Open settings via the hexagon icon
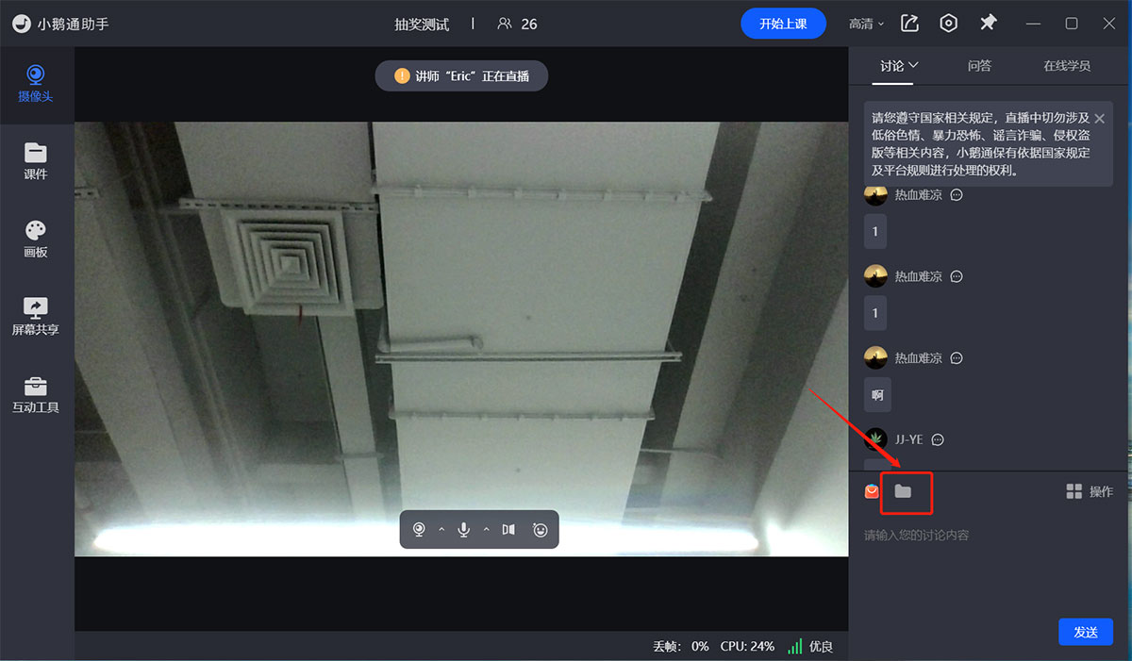 coord(949,24)
